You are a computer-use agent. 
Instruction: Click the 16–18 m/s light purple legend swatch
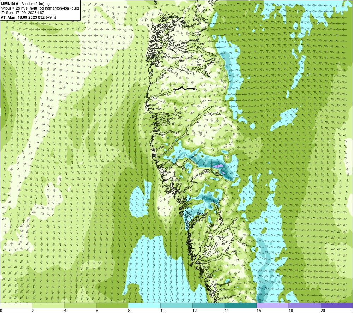point(273,305)
